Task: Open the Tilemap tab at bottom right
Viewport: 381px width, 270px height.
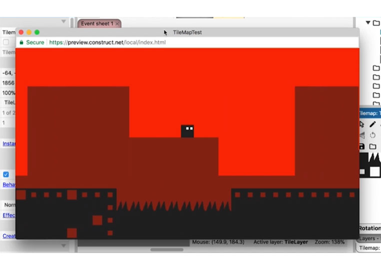Action: [370, 248]
